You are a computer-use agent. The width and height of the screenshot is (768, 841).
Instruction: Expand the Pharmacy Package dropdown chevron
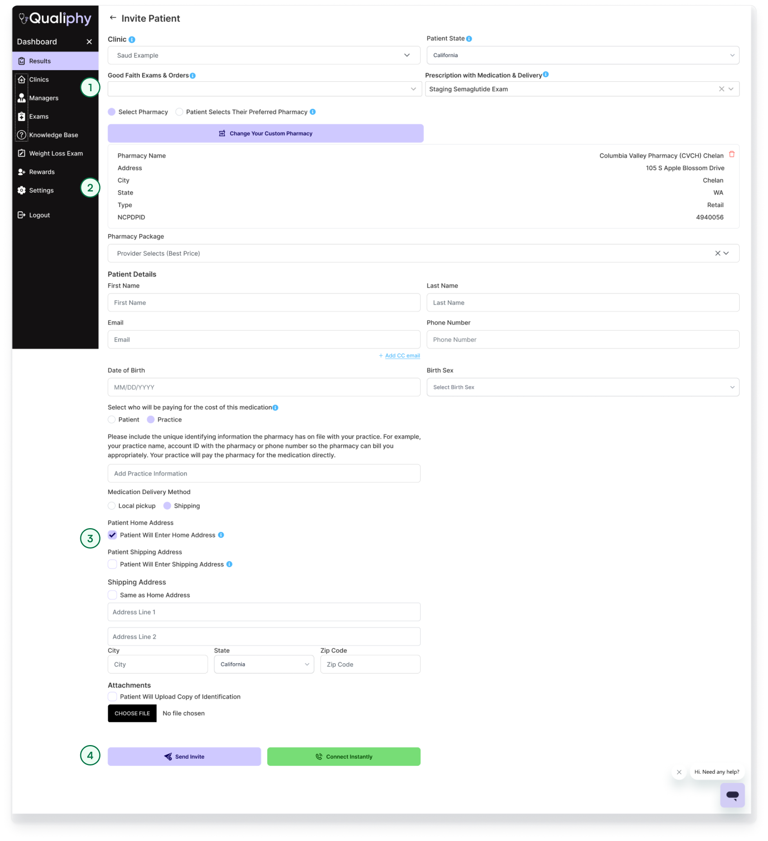coord(726,253)
